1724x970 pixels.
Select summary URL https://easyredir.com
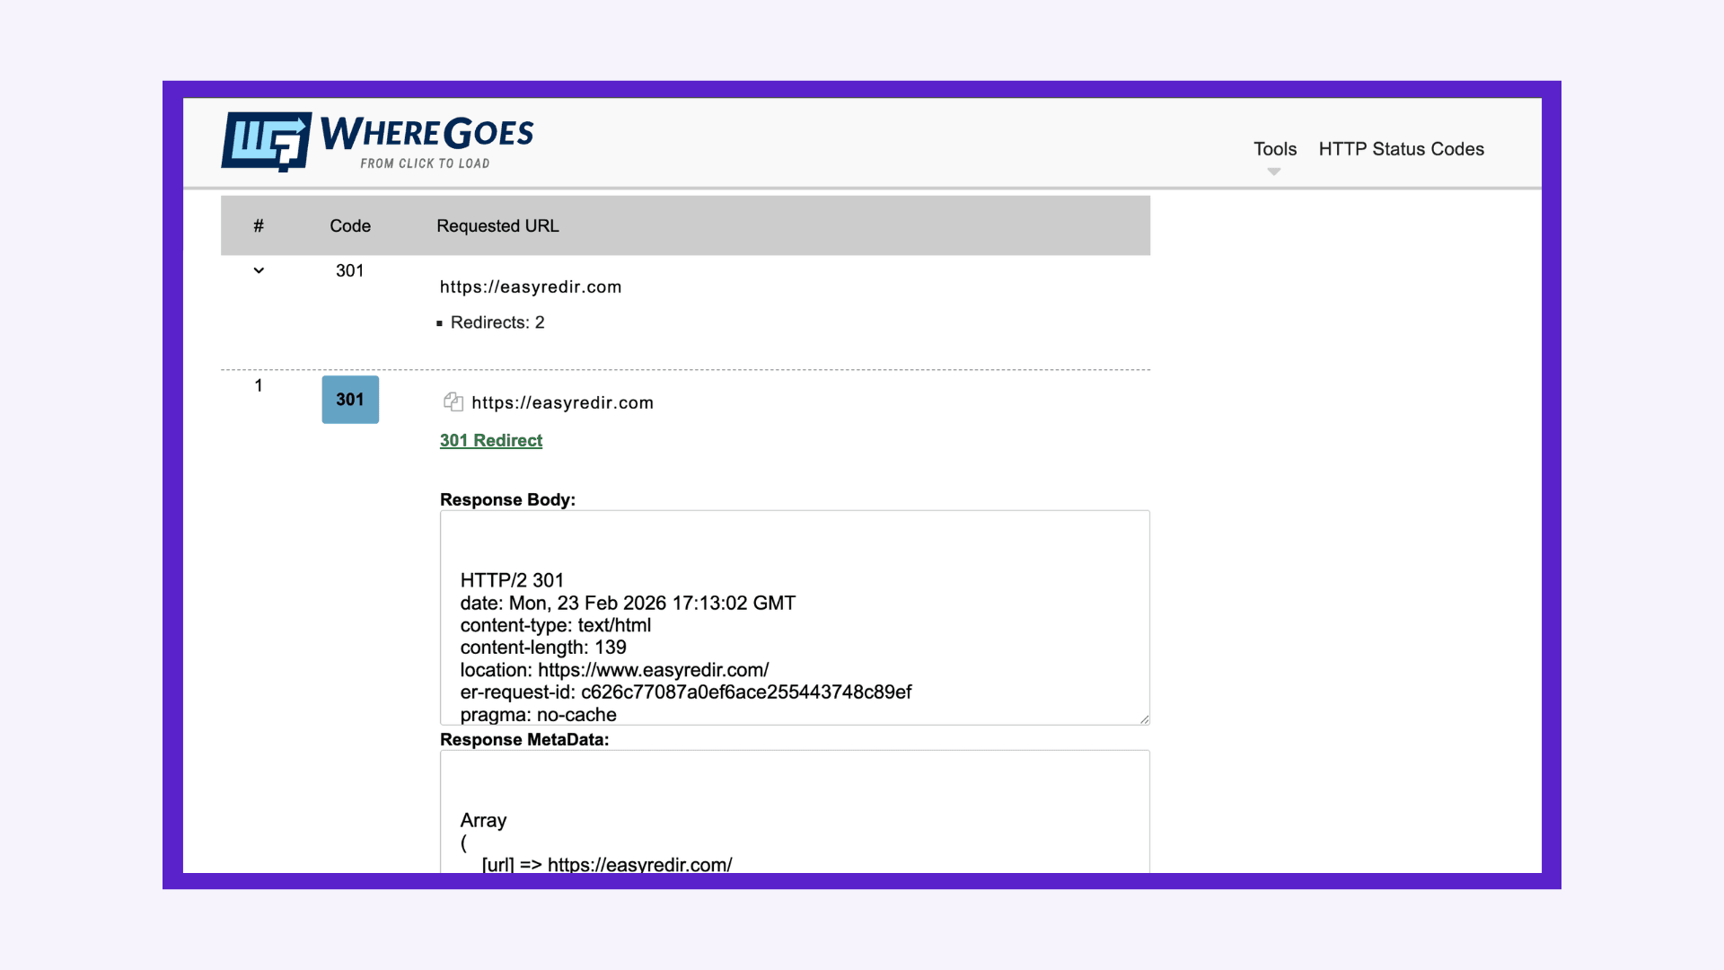coord(531,287)
